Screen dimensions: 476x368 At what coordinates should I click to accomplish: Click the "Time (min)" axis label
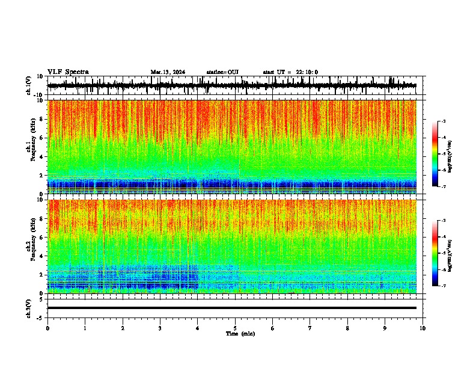[x=240, y=334]
